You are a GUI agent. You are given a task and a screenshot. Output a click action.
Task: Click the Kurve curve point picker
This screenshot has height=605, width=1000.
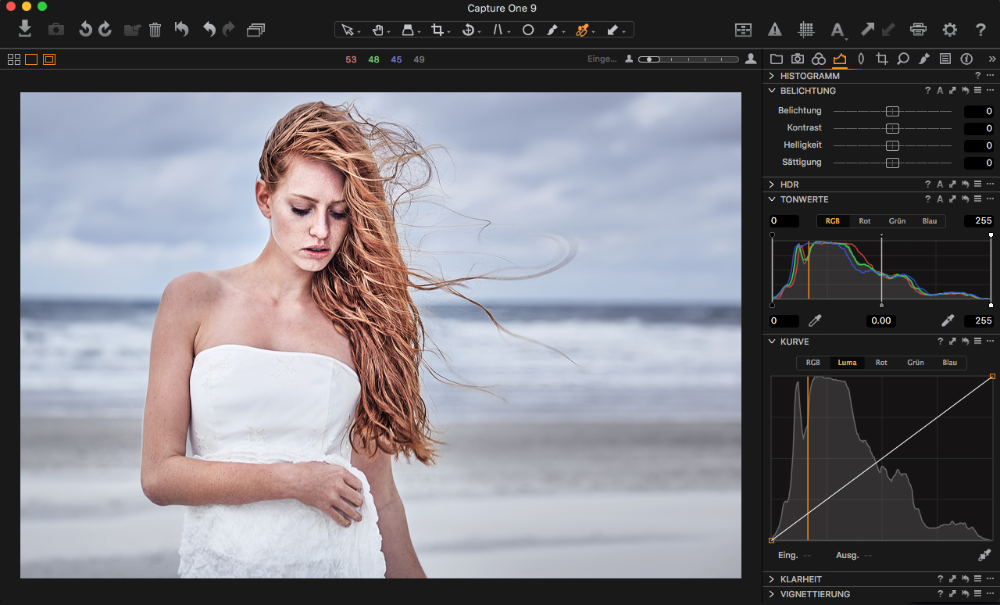984,555
